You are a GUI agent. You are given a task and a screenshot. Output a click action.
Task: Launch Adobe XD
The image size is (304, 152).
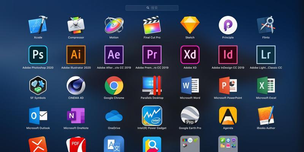190,55
